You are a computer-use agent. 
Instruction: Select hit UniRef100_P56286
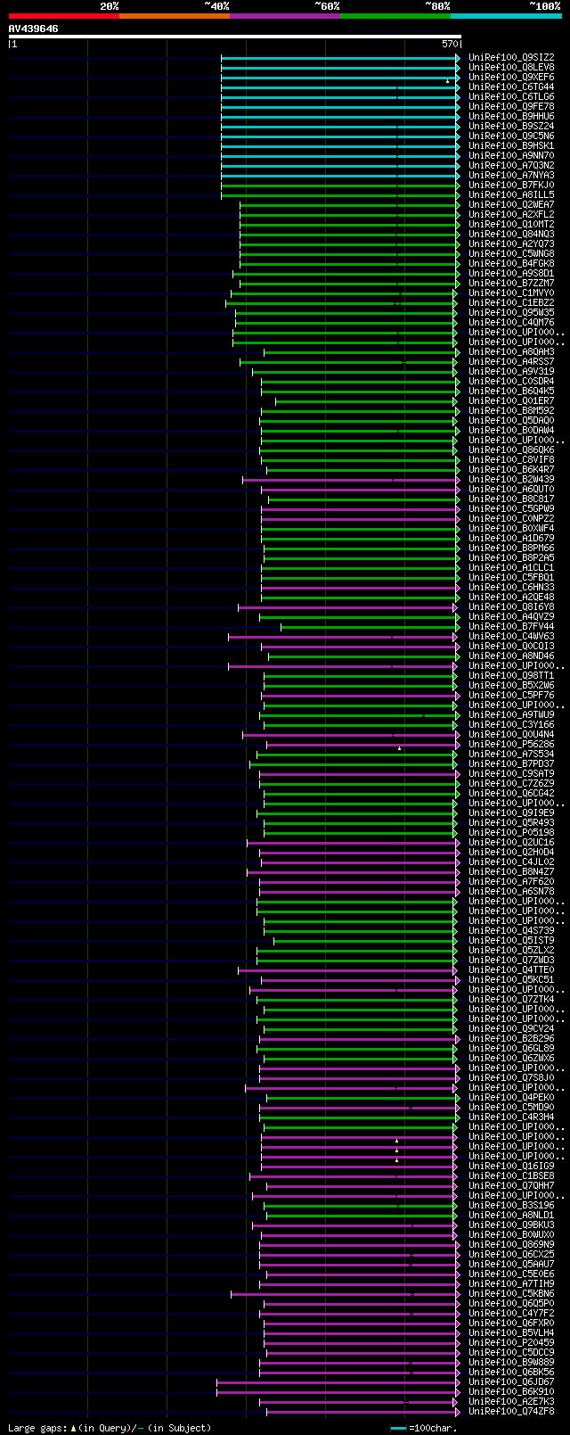pyautogui.click(x=511, y=745)
